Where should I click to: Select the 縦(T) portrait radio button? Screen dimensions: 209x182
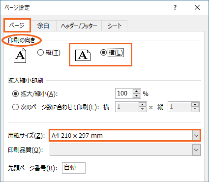40,53
